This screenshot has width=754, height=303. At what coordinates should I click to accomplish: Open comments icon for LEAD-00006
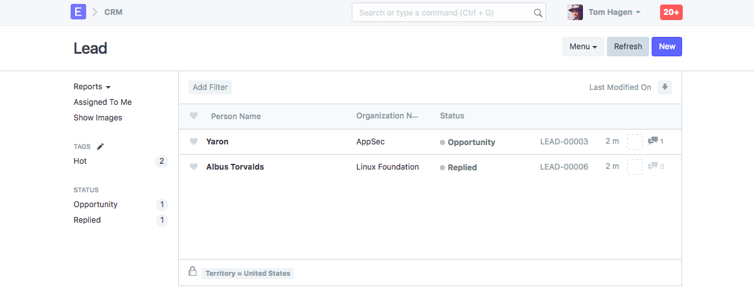coord(654,166)
